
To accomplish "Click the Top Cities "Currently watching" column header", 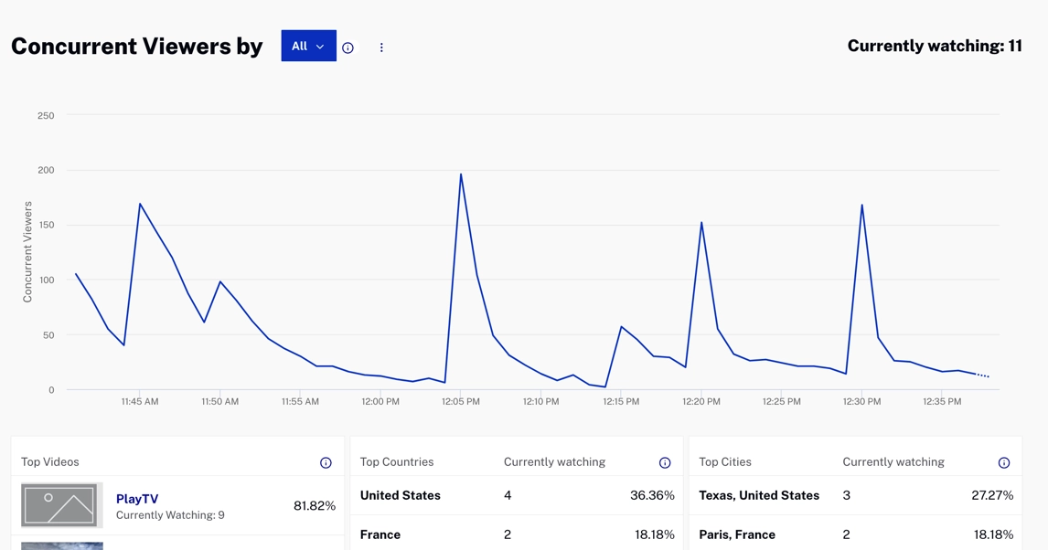I will click(893, 462).
